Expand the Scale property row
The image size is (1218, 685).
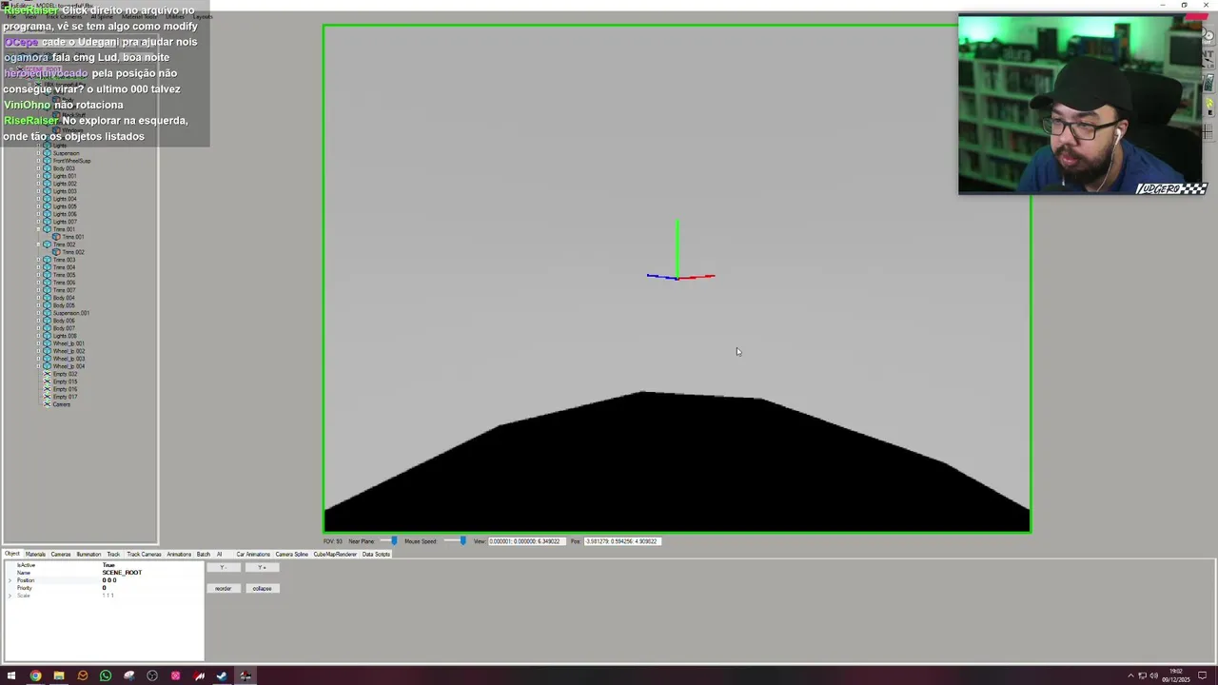(10, 596)
